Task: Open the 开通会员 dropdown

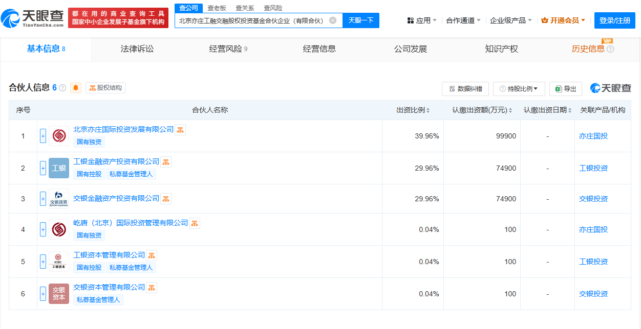Action: 563,20
